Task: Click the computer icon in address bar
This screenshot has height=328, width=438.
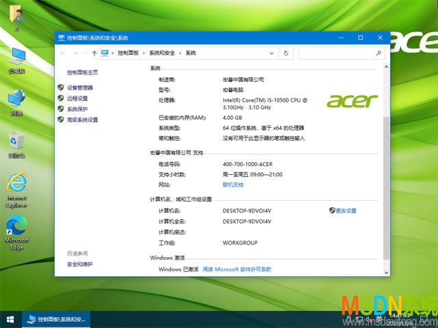Action: (105, 53)
